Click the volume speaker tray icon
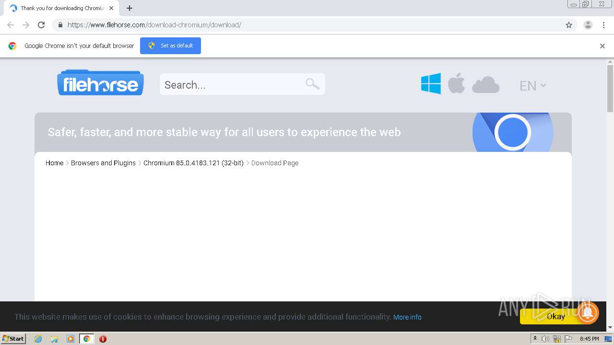Screen dimensions: 614x345 coord(545,339)
